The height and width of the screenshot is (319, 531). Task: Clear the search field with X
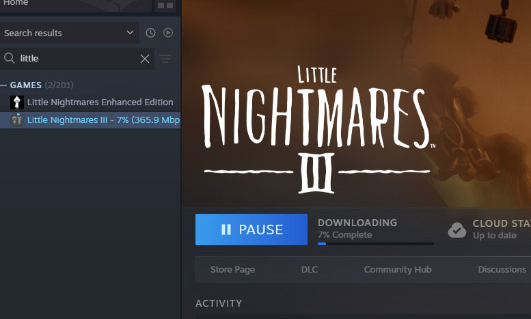[145, 59]
